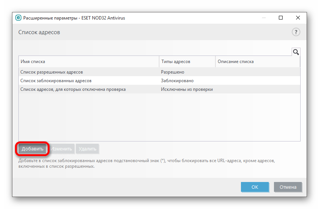Screen dimensions: 319x209
Task: Select the list with disabled checking row
Action: click(73, 89)
